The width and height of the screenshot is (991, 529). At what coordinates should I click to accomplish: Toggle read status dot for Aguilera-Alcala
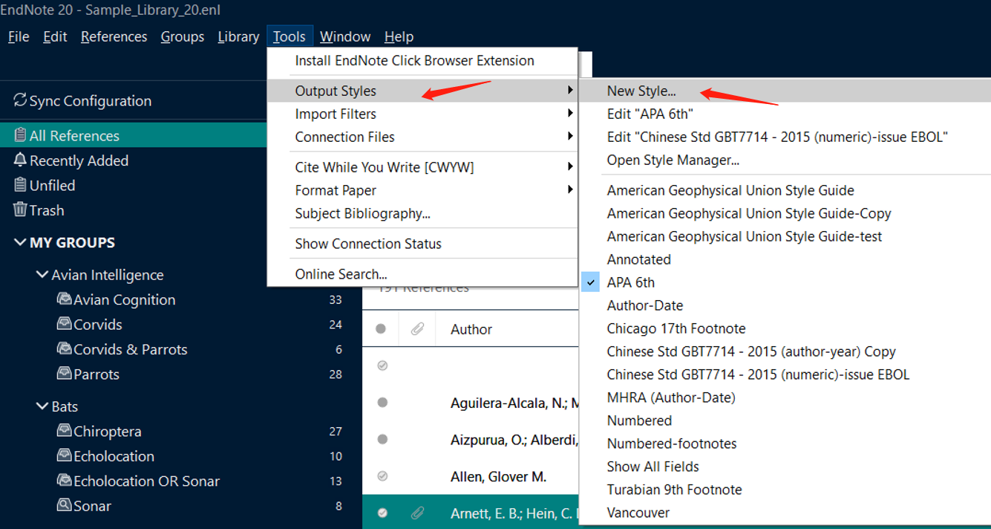click(x=382, y=403)
